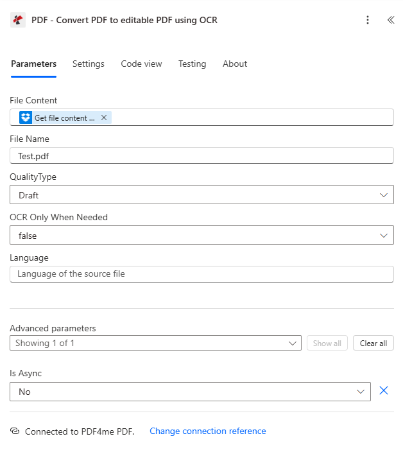Collapse the panel with double chevron icon
403x452 pixels.
pyautogui.click(x=390, y=20)
